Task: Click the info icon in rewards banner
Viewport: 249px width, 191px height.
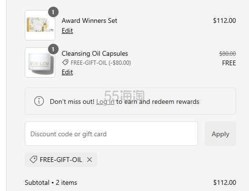Action: [x=39, y=101]
